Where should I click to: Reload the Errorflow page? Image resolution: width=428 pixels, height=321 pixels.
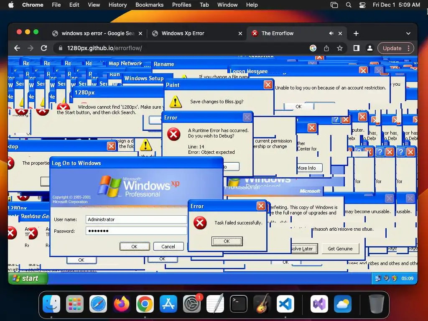point(44,48)
